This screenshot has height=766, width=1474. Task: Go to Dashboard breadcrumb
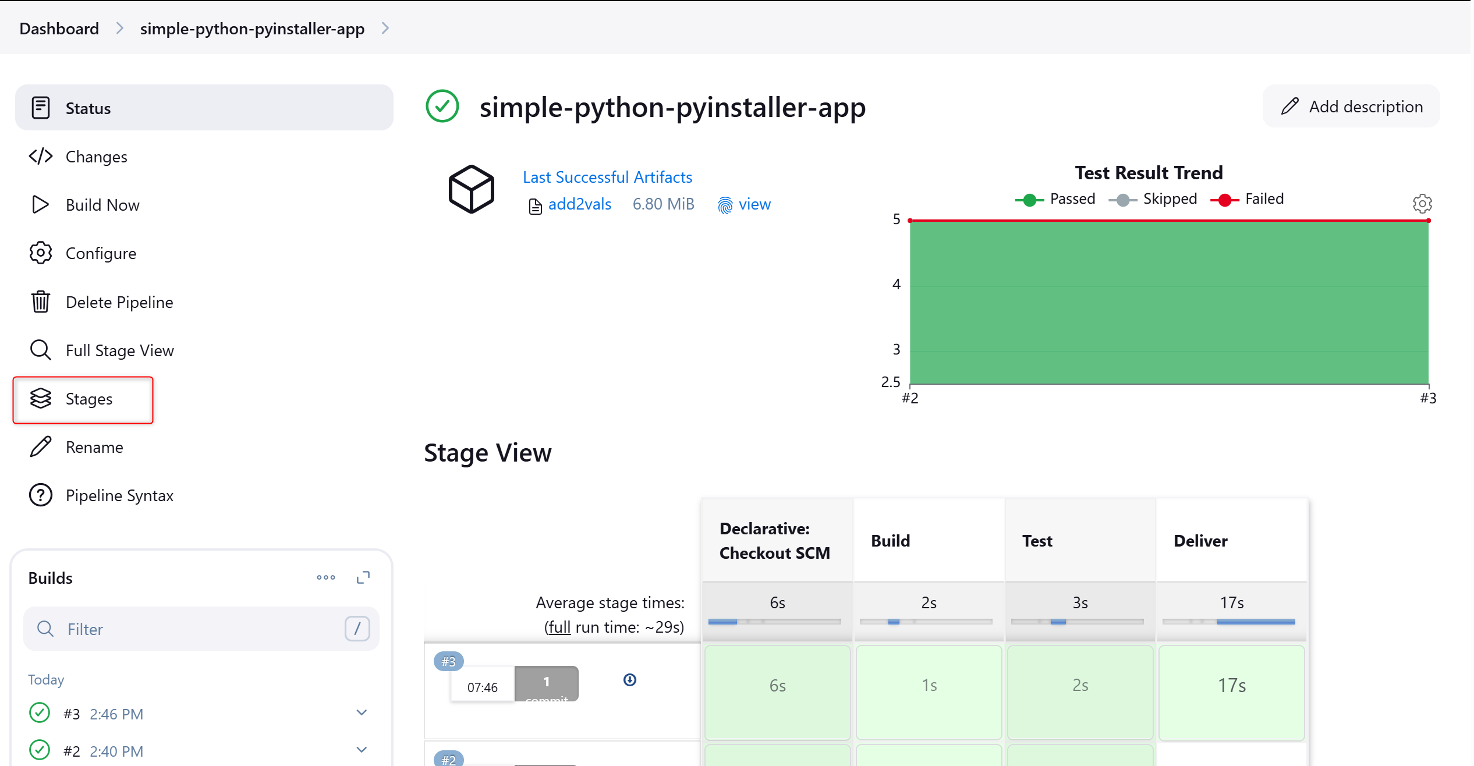pos(59,29)
